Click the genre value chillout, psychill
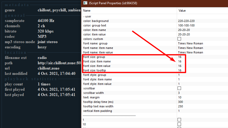This screenshot has width=228, height=128. click(x=59, y=10)
